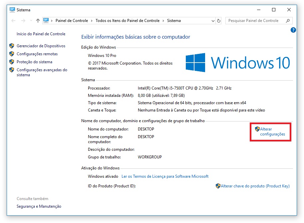
Task: Click the back navigation arrow
Action: (x=13, y=21)
